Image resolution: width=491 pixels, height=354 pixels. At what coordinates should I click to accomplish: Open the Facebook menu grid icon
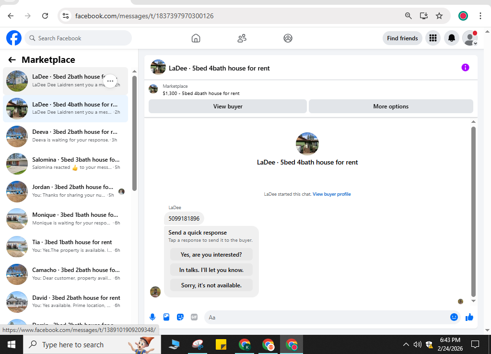tap(433, 38)
